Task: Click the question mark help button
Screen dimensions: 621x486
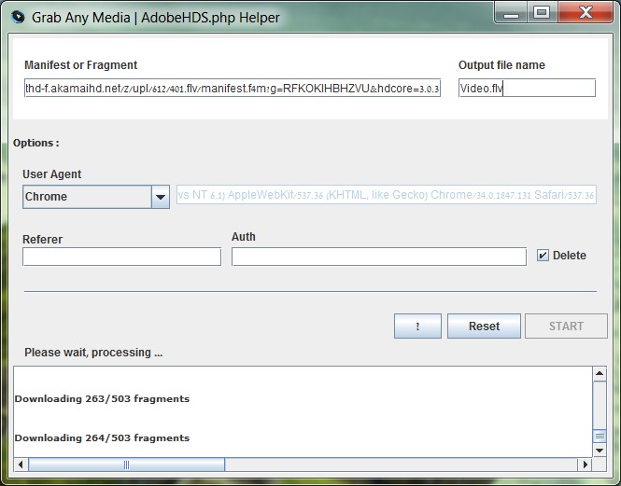Action: tap(417, 326)
